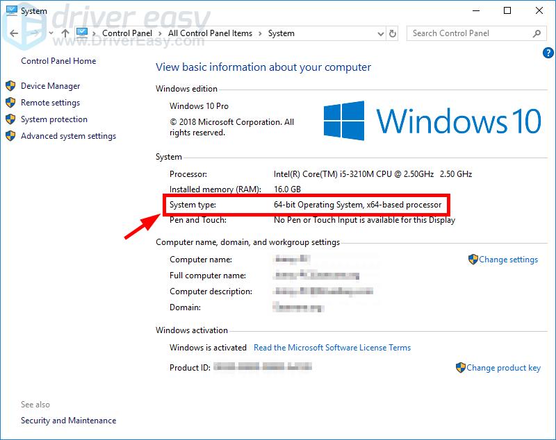Viewport: 556px width, 440px height.
Task: Click the 'No Pen or Touch Input' value
Action: 364,220
